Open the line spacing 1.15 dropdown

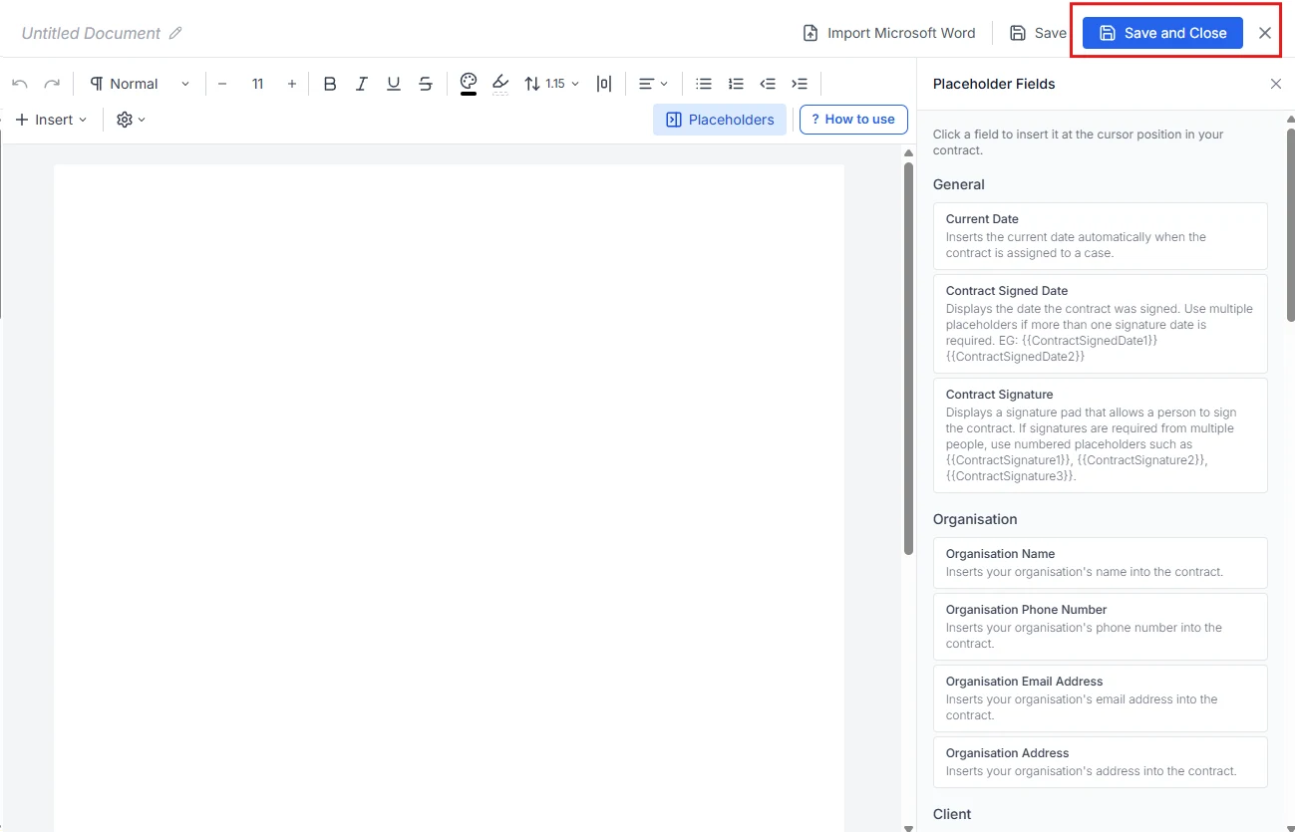(x=551, y=84)
